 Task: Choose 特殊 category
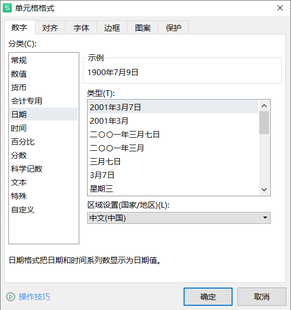click(x=44, y=196)
